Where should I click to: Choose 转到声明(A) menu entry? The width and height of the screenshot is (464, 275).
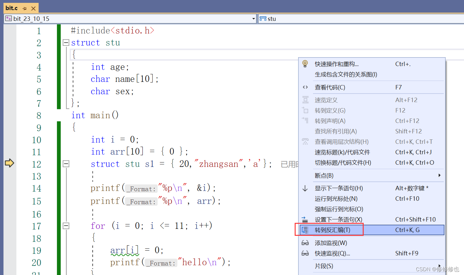tap(372, 121)
